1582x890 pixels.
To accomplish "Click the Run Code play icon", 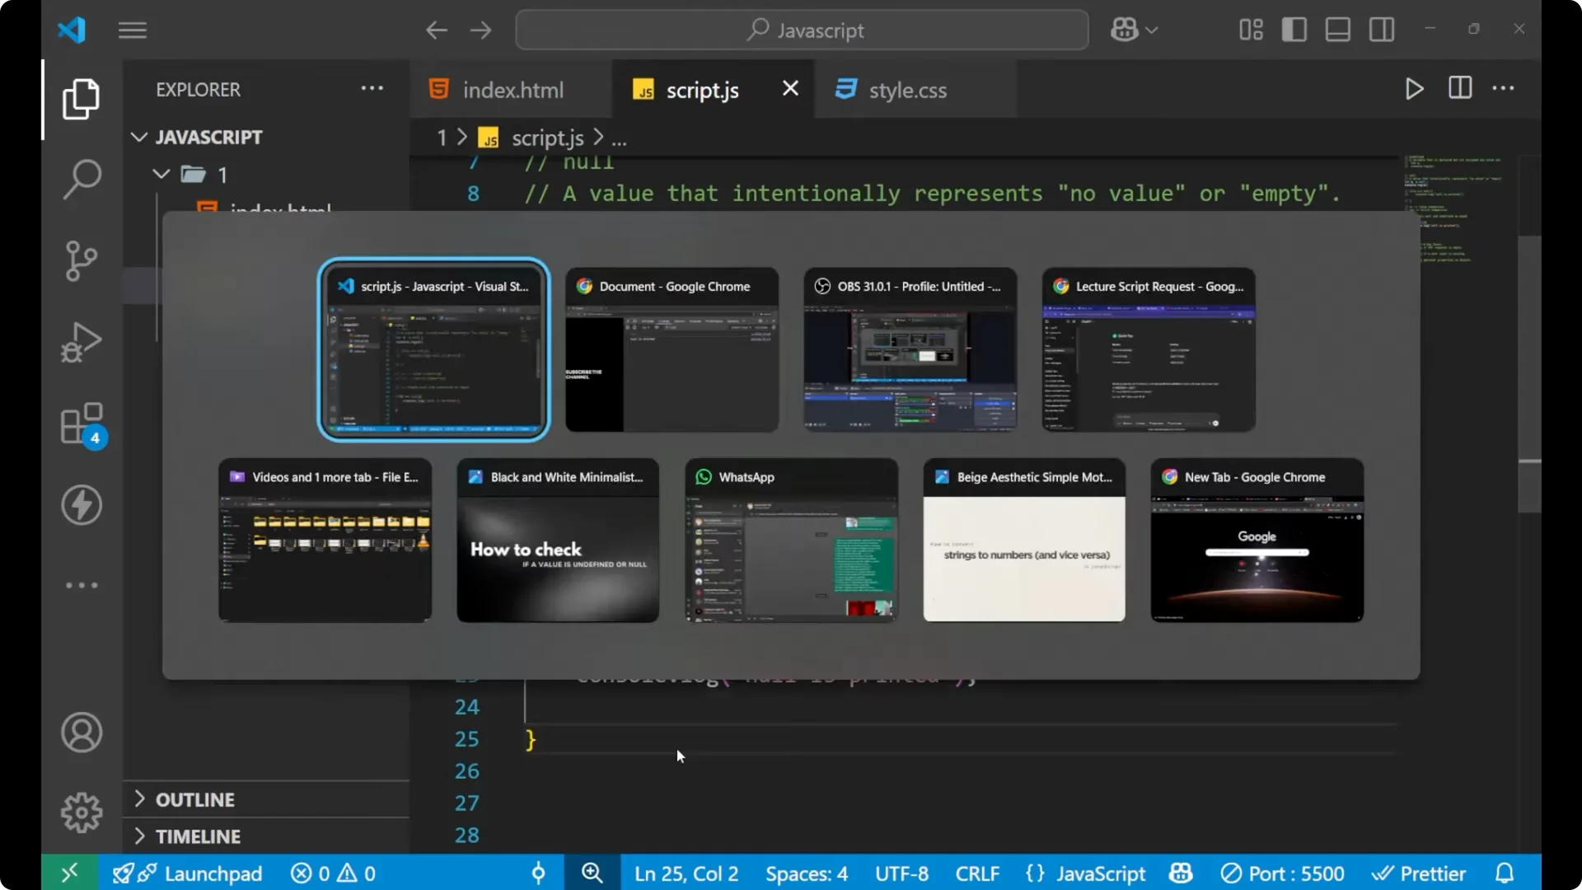I will 1414,89.
